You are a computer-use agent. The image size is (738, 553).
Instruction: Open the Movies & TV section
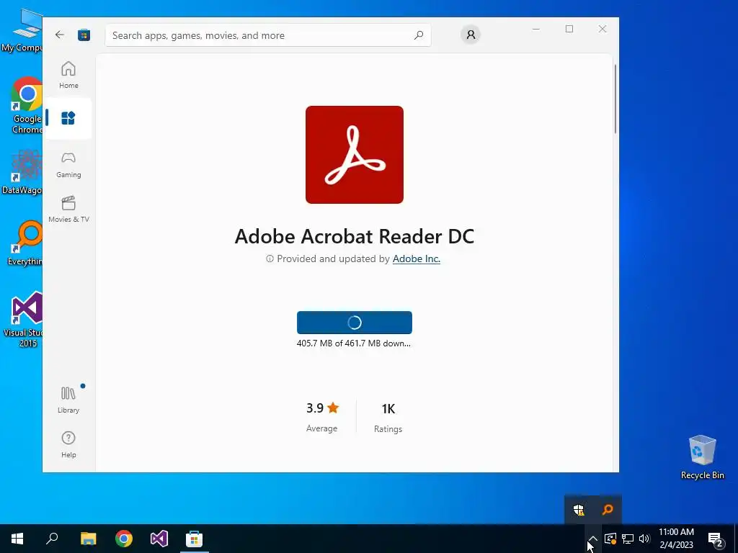[x=68, y=210]
